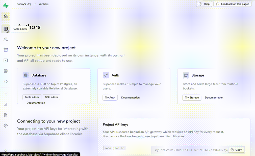The height and width of the screenshot is (156, 255).
Task: Open the Storage archive sidebar icon
Action: (x=6, y=50)
